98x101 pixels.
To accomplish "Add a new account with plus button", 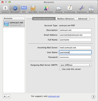I will tap(5, 96).
